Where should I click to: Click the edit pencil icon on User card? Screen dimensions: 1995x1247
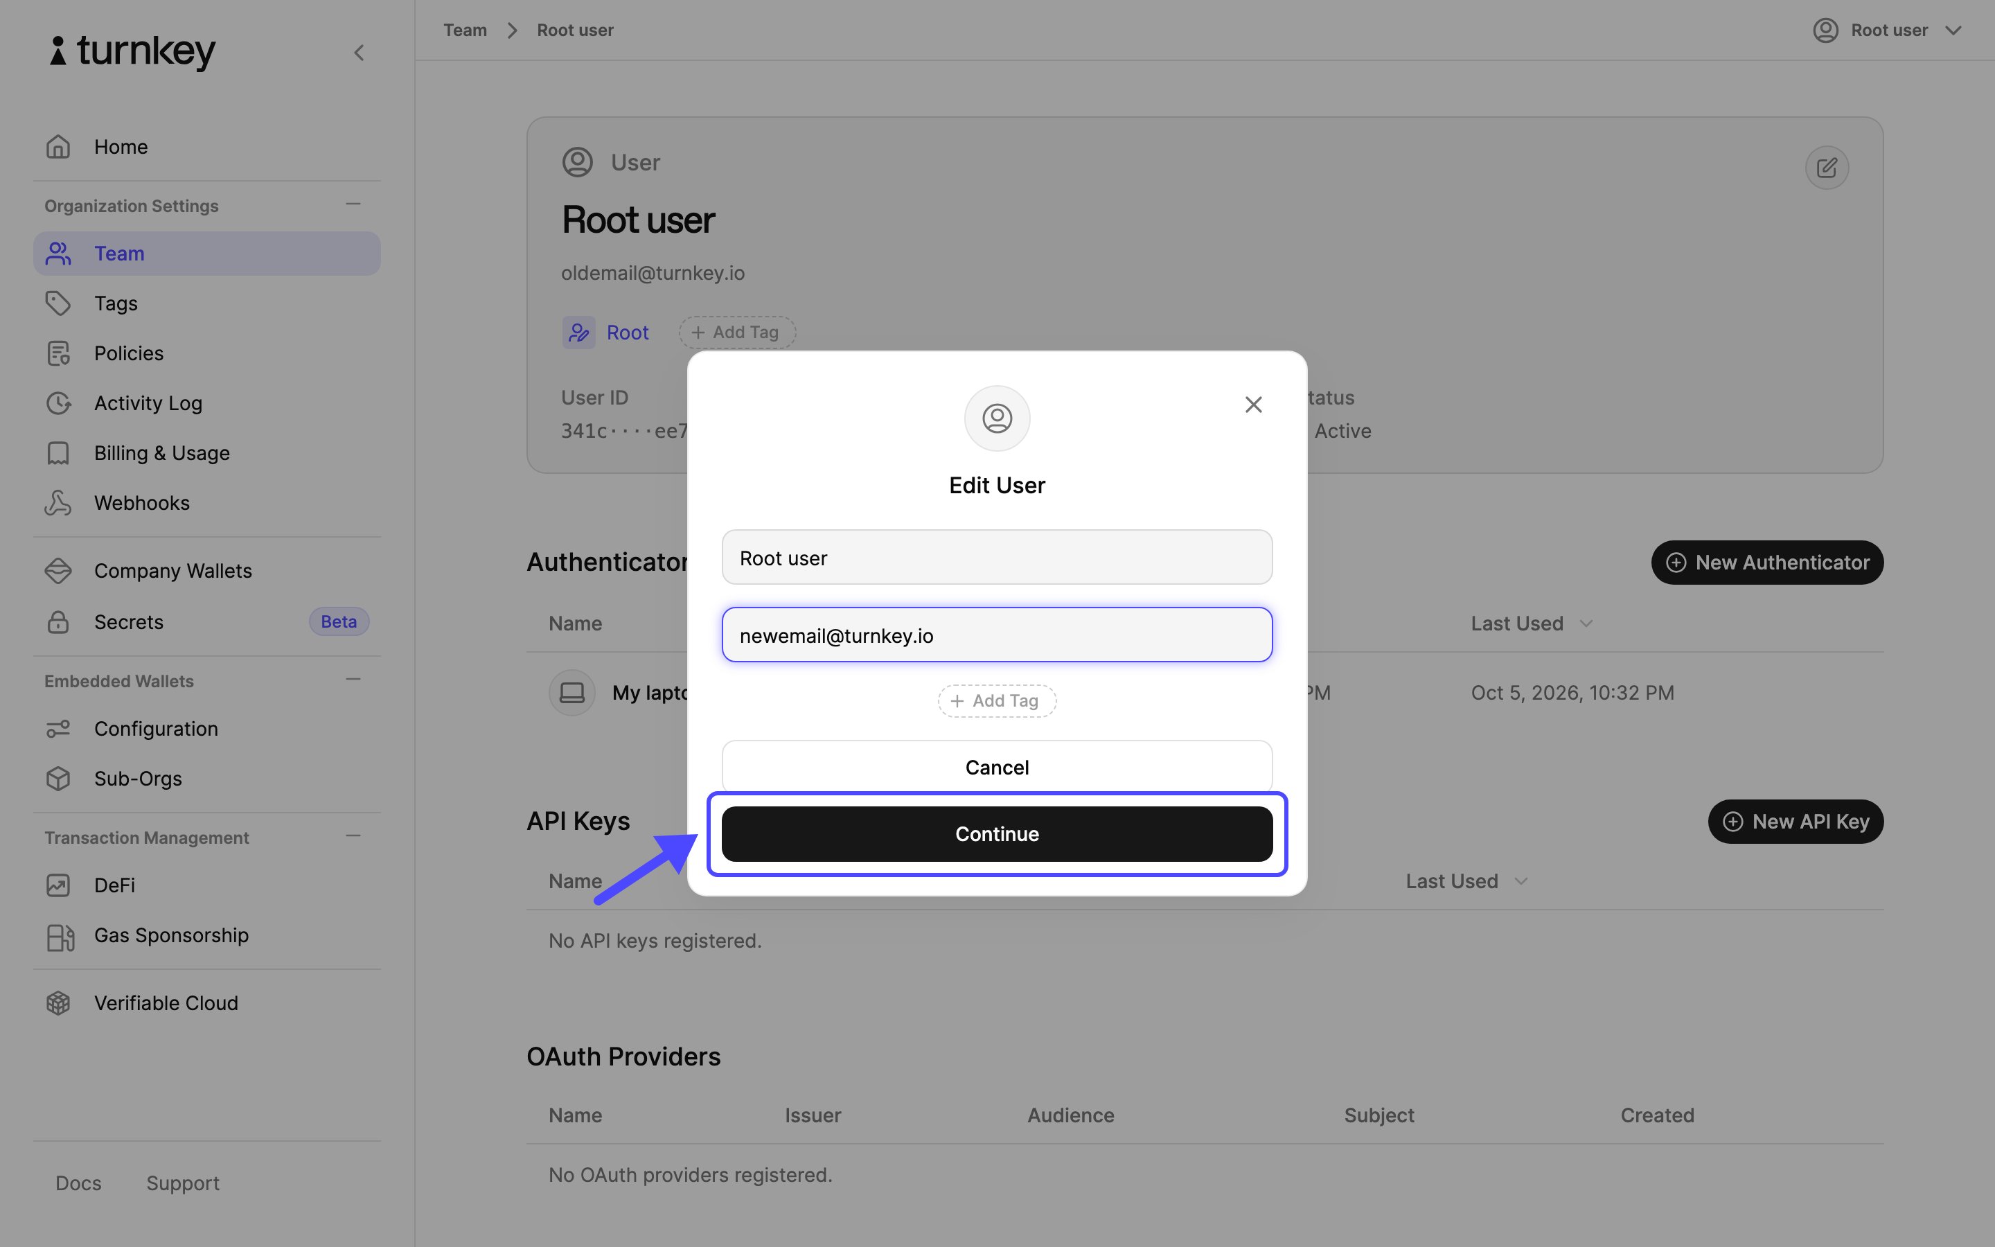coord(1826,168)
